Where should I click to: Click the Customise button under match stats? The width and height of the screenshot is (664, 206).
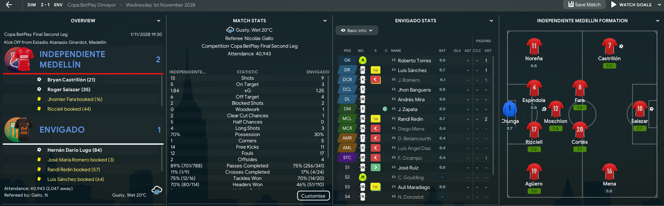tap(313, 196)
